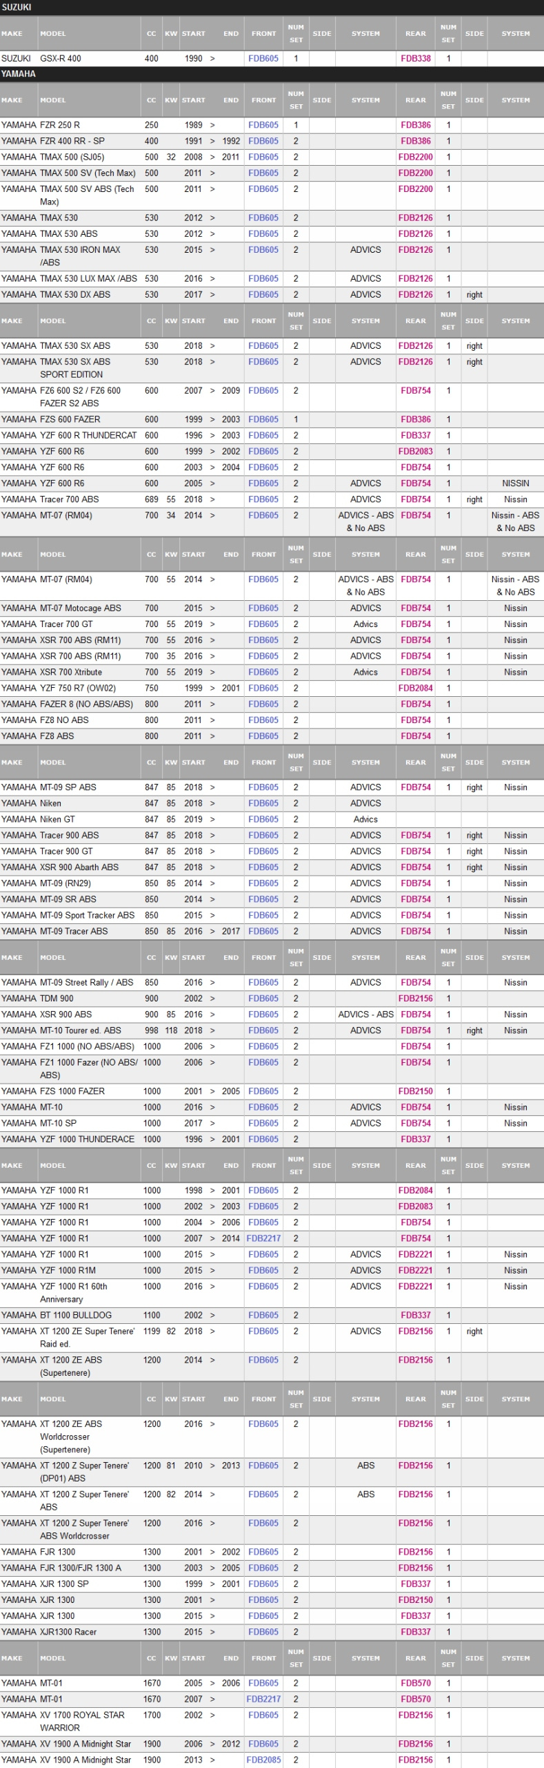Select rear FDB337 for BT 1100 BULLDOG

(x=416, y=1315)
